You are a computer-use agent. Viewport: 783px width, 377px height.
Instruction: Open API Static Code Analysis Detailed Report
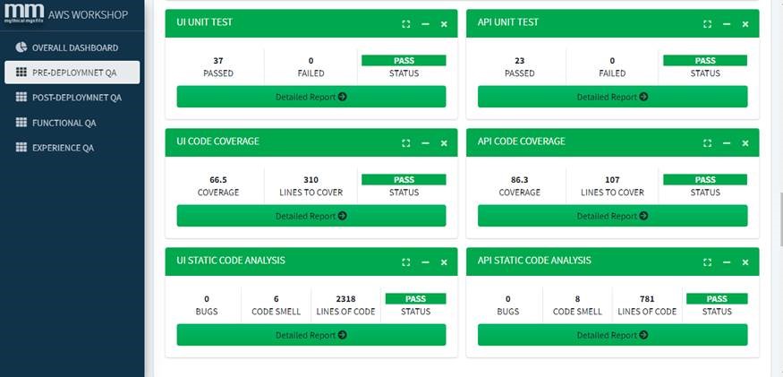(x=613, y=335)
